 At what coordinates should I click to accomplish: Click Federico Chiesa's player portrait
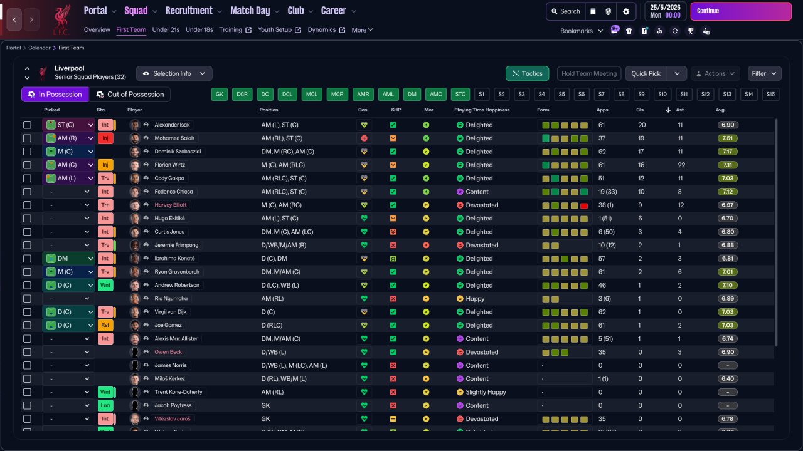[x=134, y=192]
